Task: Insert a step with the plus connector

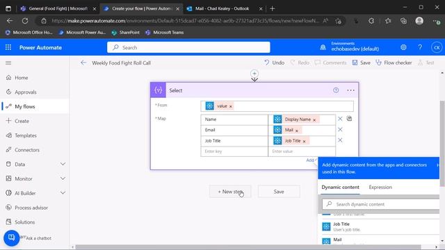Action: [x=254, y=74]
